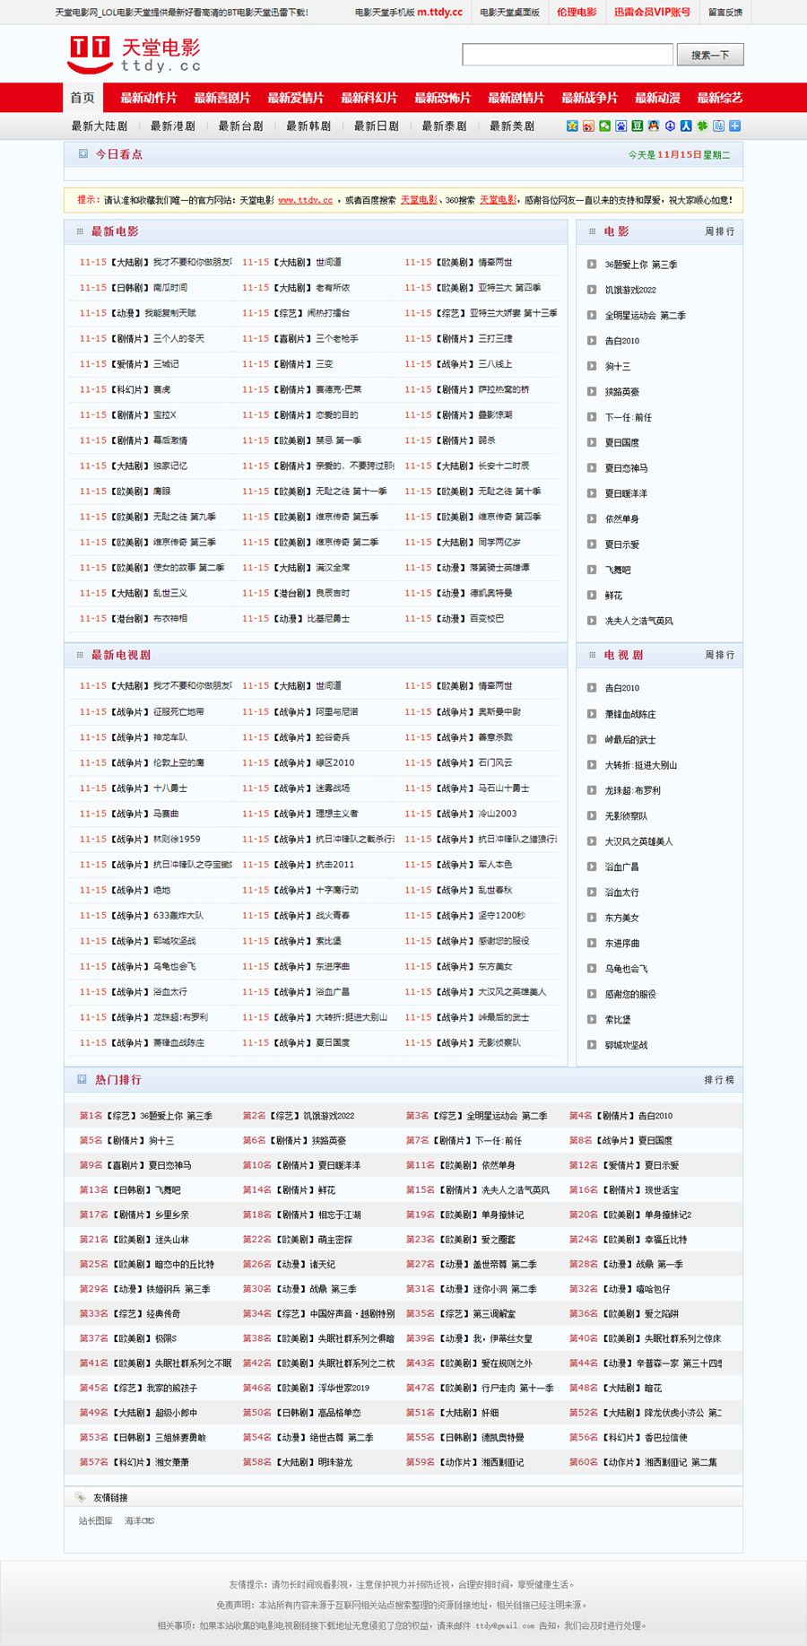
Task: Open more share options plus icon
Action: tap(734, 126)
